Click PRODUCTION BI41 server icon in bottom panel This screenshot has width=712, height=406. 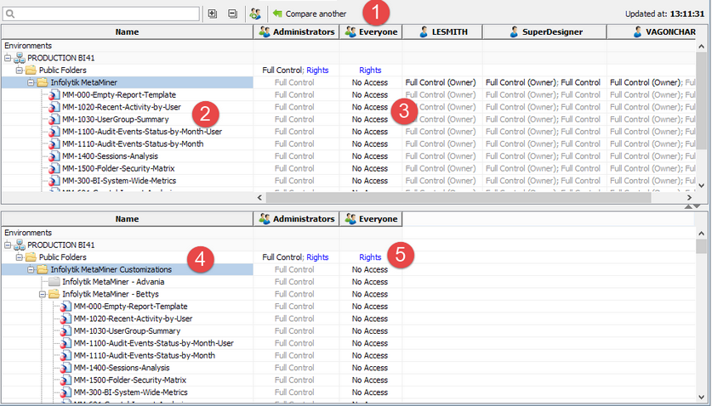coord(20,245)
